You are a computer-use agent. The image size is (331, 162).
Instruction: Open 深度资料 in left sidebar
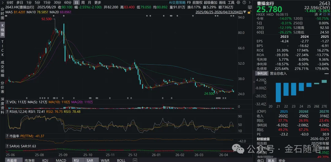(x=2, y=106)
